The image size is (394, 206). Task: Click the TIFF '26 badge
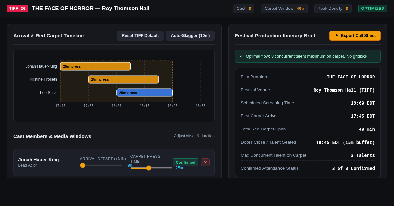point(17,9)
